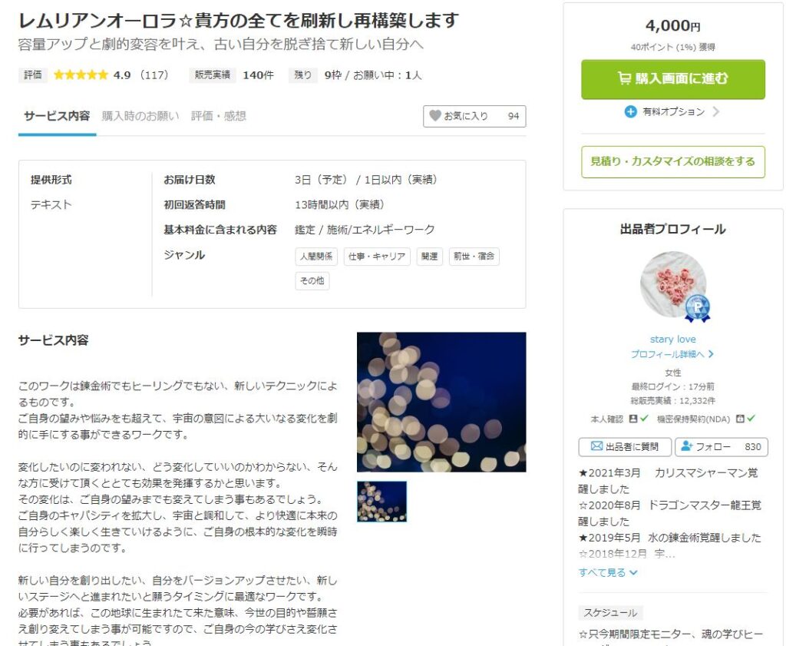786x646 pixels.
Task: Switch to the 評価・感想 tab
Action: [x=219, y=116]
